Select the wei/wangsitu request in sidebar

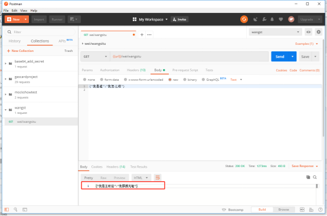[x=41, y=122]
